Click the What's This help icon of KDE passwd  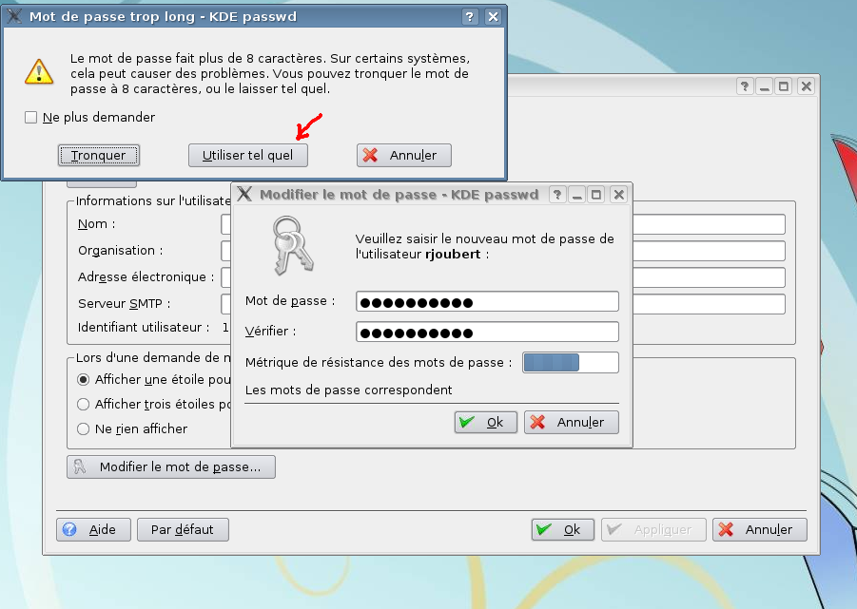558,195
